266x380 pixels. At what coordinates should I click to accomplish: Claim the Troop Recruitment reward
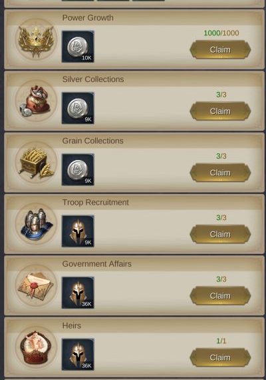220,235
